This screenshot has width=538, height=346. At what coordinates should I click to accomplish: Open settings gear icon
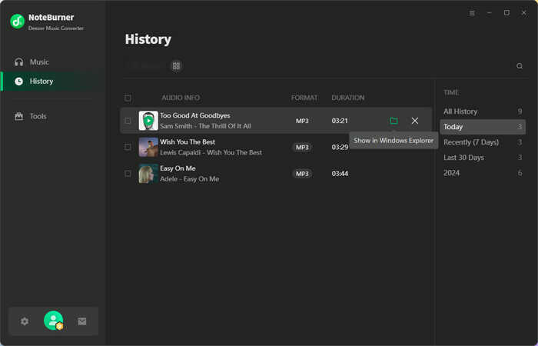point(25,321)
